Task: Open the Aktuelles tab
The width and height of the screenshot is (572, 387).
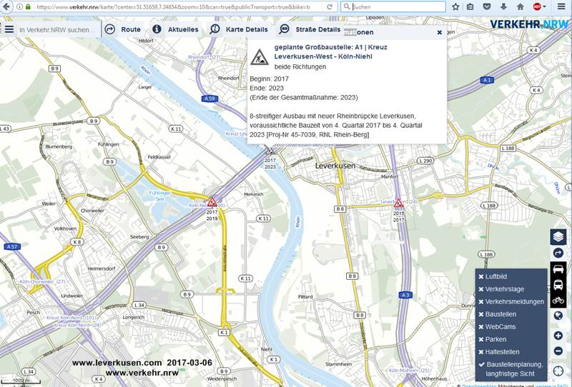Action: [175, 29]
